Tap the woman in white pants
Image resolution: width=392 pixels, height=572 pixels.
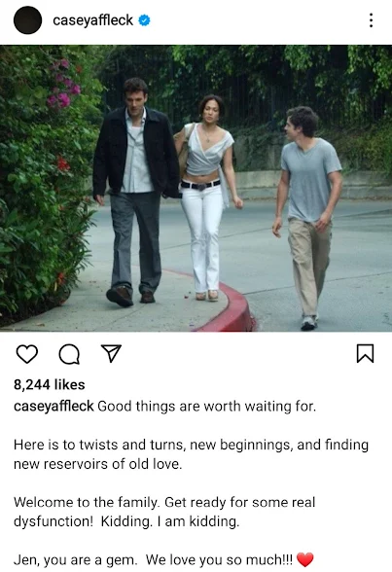[206, 197]
